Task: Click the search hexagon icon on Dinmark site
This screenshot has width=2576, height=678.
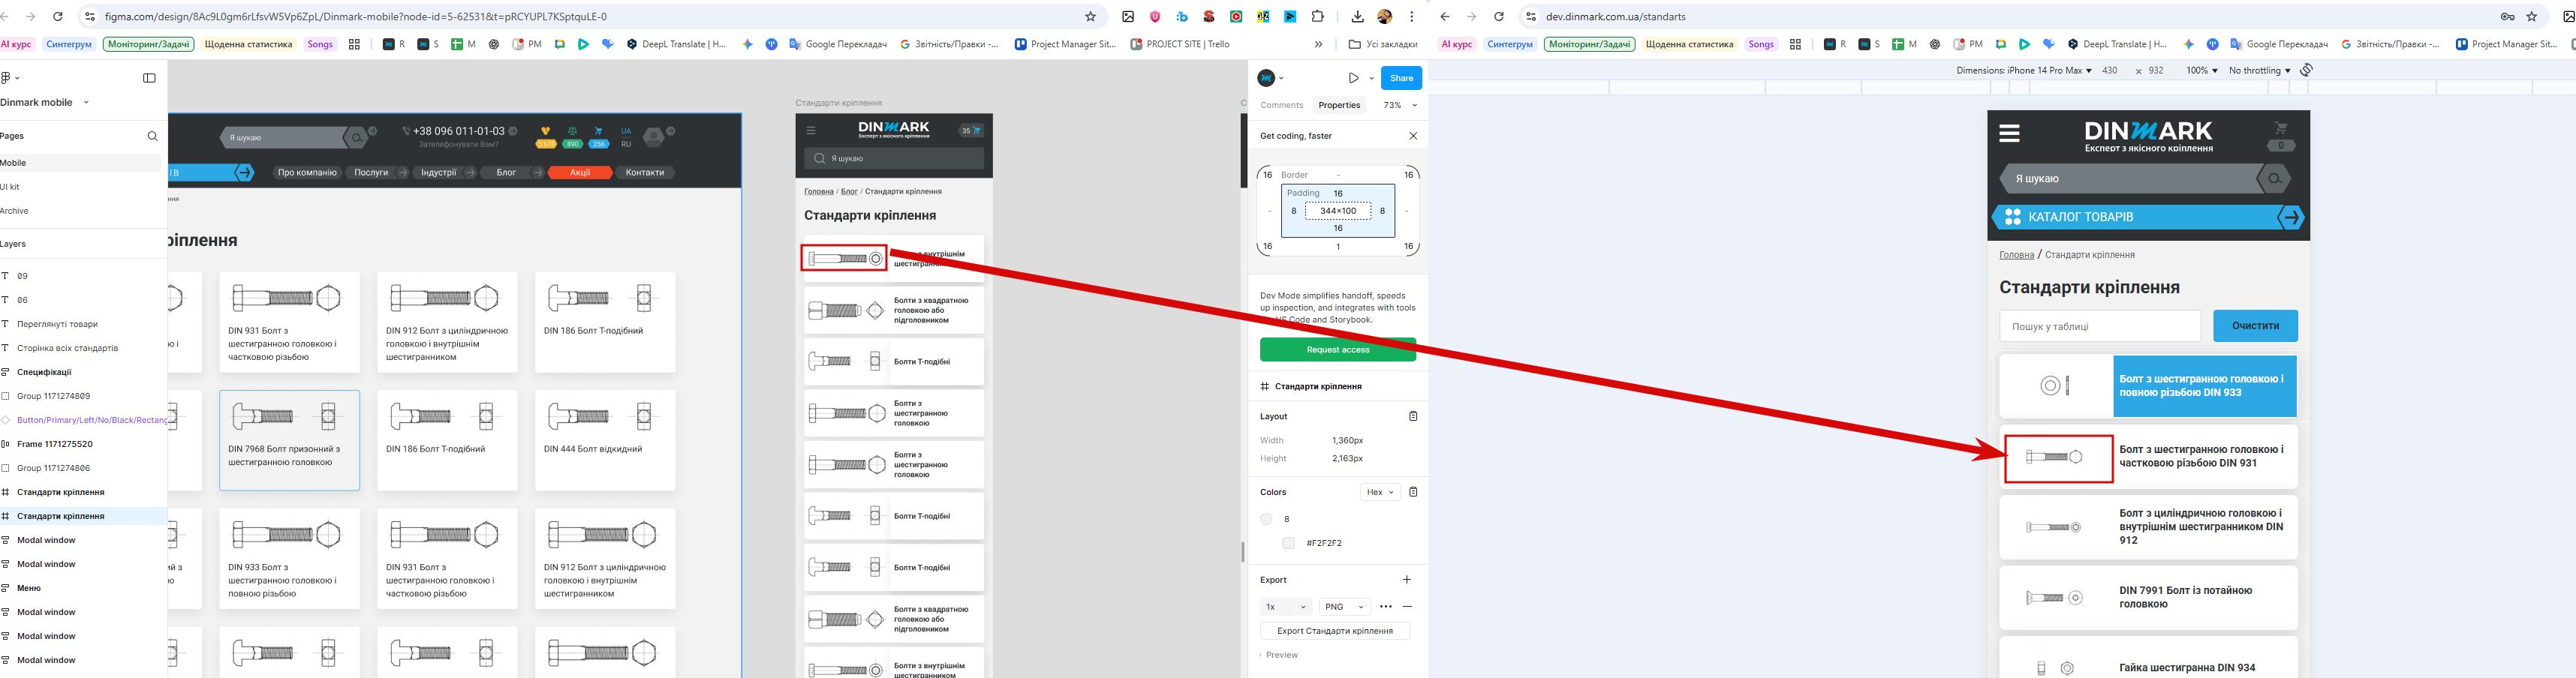Action: [2274, 178]
